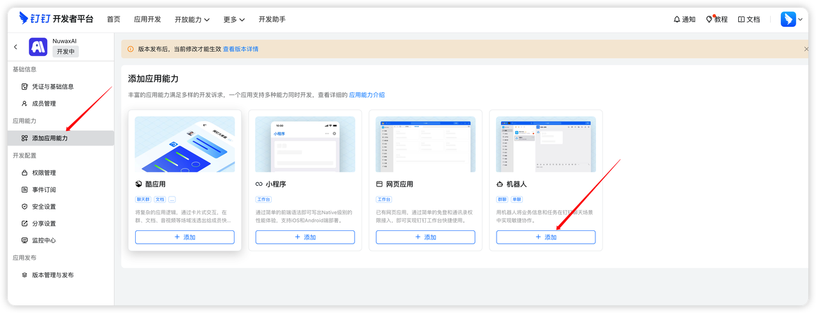Open the 应用能力介绍 link
816x313 pixels.
coord(367,95)
